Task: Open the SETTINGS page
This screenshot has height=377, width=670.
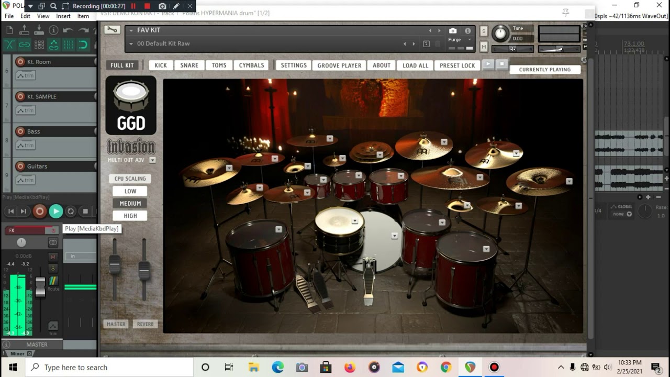Action: [x=294, y=65]
